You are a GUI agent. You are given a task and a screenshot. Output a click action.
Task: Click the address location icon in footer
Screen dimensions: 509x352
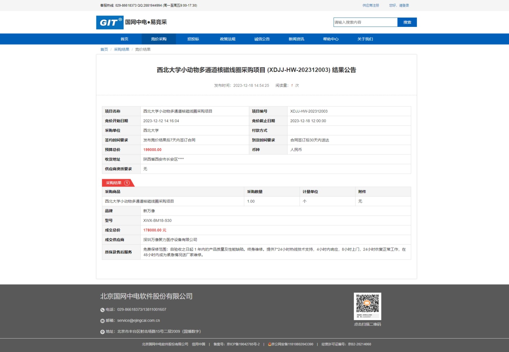(102, 332)
